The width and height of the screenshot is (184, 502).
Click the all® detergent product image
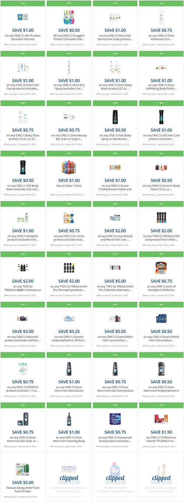point(22,17)
